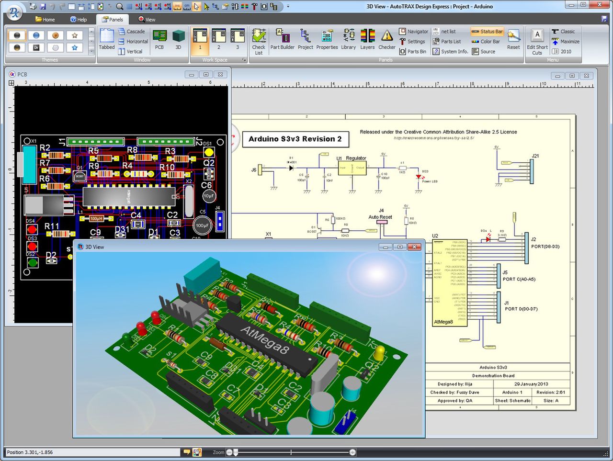Select the white arrow pointer tool
Screen dimensions: 613x461
196,7
